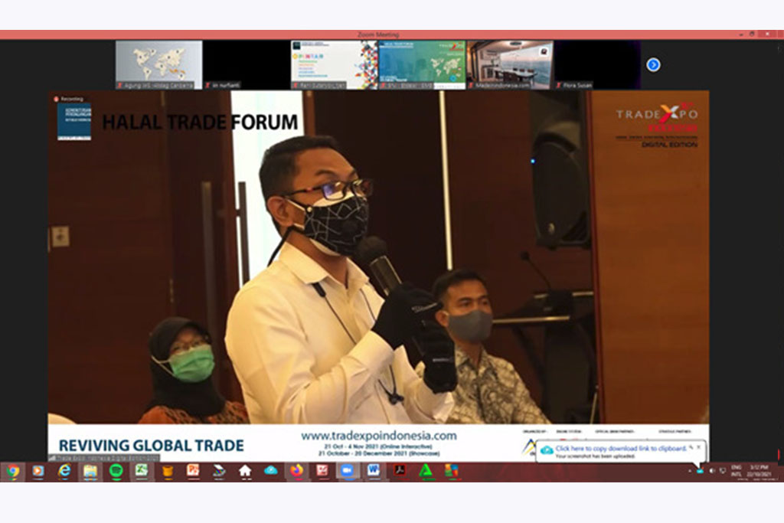The width and height of the screenshot is (784, 523).
Task: Switch to Excel on the taskbar
Action: click(142, 471)
